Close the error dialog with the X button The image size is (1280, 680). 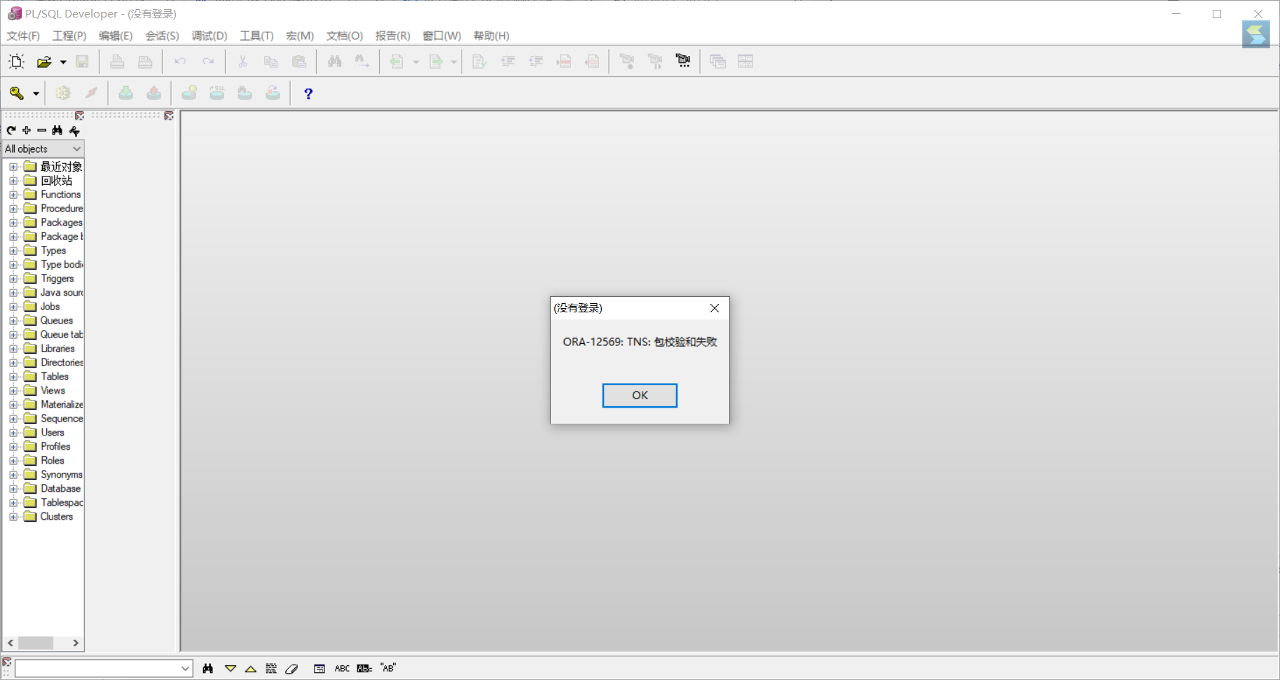point(715,308)
